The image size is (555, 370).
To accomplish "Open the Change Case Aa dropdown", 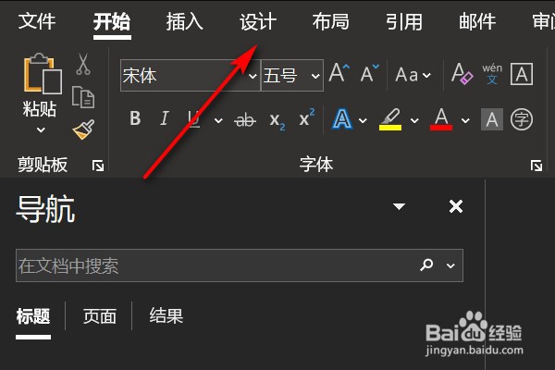I will click(x=413, y=75).
